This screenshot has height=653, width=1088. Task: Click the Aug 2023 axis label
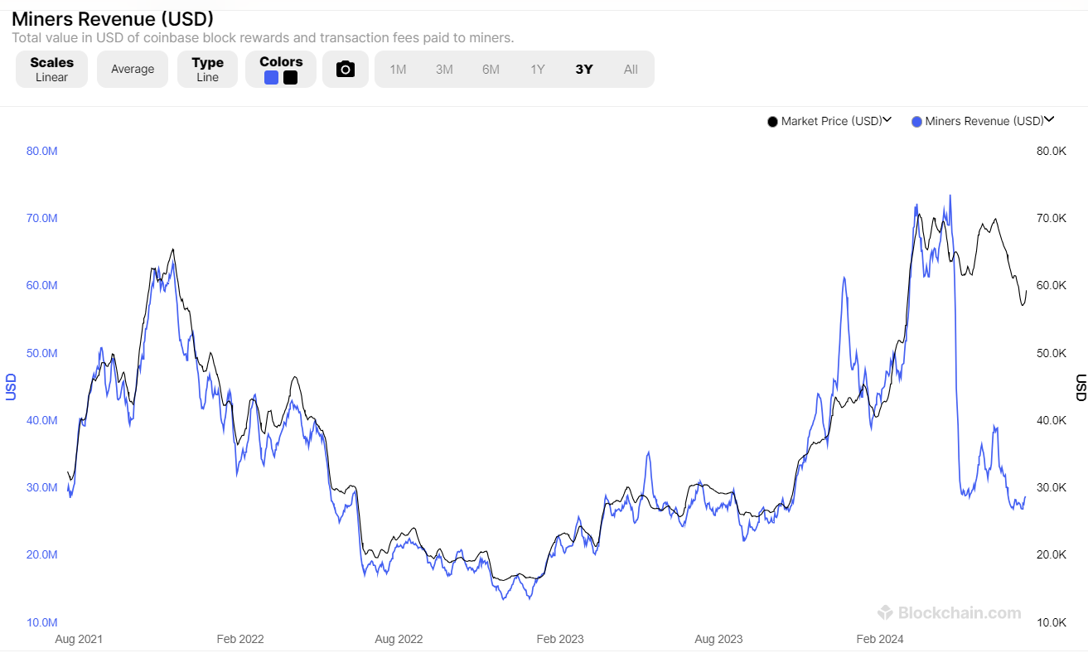point(718,639)
